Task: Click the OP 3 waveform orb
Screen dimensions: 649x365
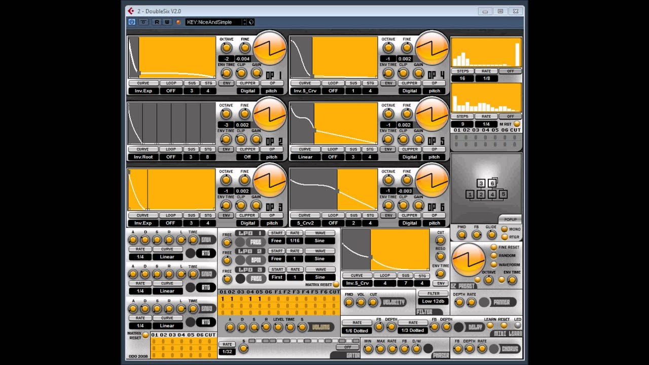Action: coord(269,180)
